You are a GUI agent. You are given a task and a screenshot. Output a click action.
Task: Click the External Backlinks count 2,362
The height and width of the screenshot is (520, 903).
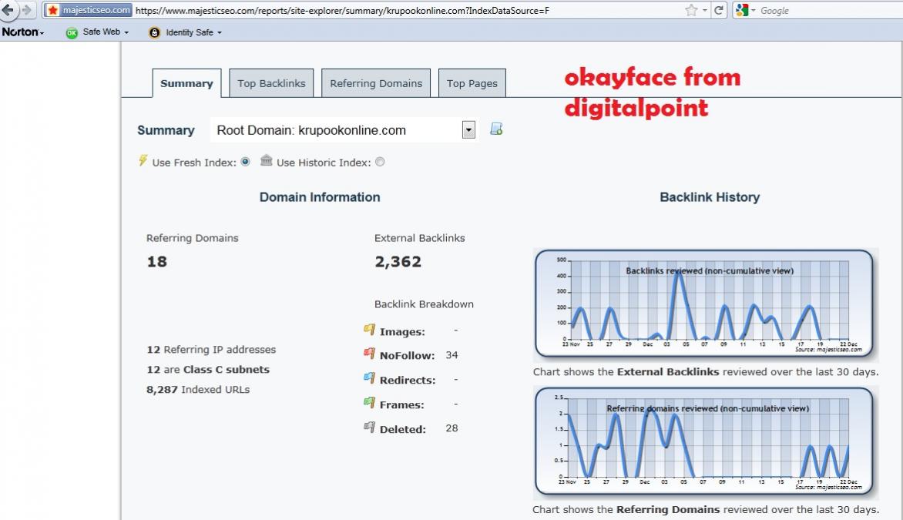(x=398, y=261)
